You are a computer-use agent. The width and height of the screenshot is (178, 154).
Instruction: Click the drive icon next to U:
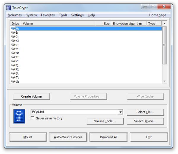click(x=13, y=81)
